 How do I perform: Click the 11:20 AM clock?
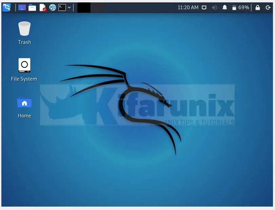188,7
